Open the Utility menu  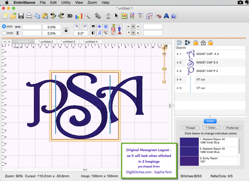click(x=66, y=2)
